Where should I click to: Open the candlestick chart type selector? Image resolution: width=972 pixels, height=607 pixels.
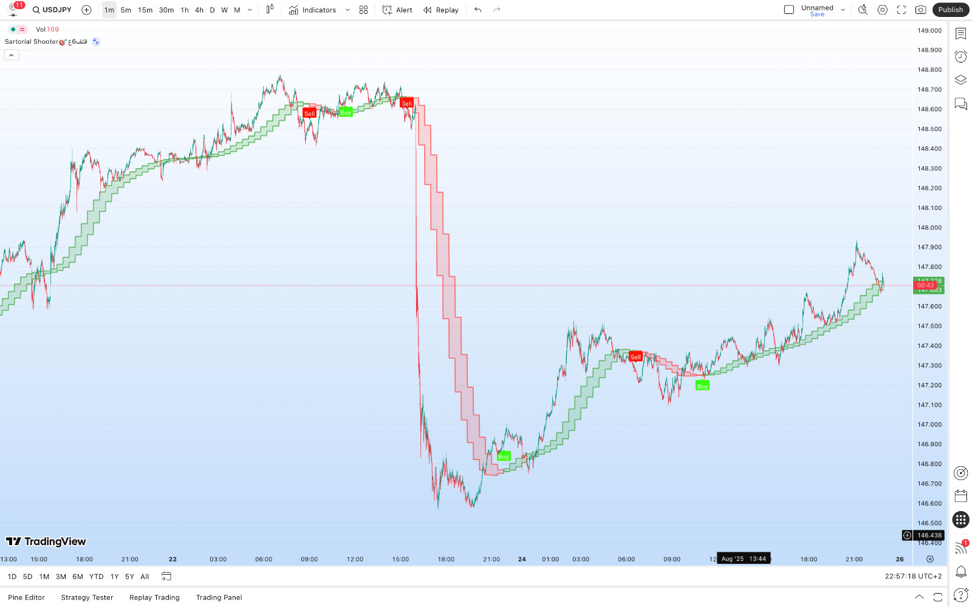(270, 10)
